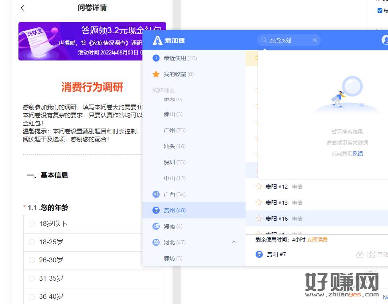Click the 反馈 feedback link
Image resolution: width=388 pixels, height=304 pixels.
click(x=358, y=154)
